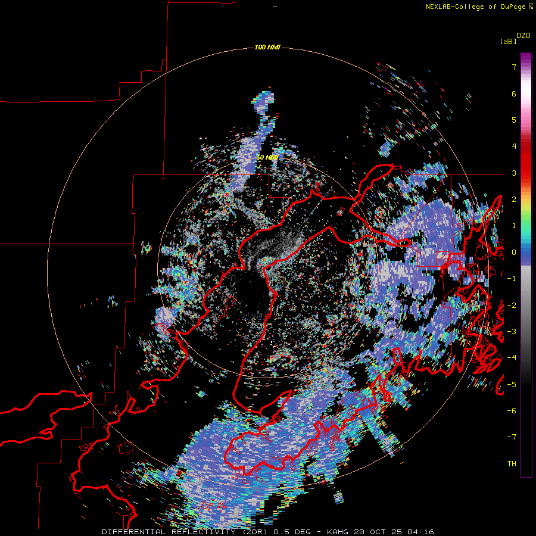The height and width of the screenshot is (536, 536).
Task: Click the -7 value on the color scale
Action: coord(512,437)
